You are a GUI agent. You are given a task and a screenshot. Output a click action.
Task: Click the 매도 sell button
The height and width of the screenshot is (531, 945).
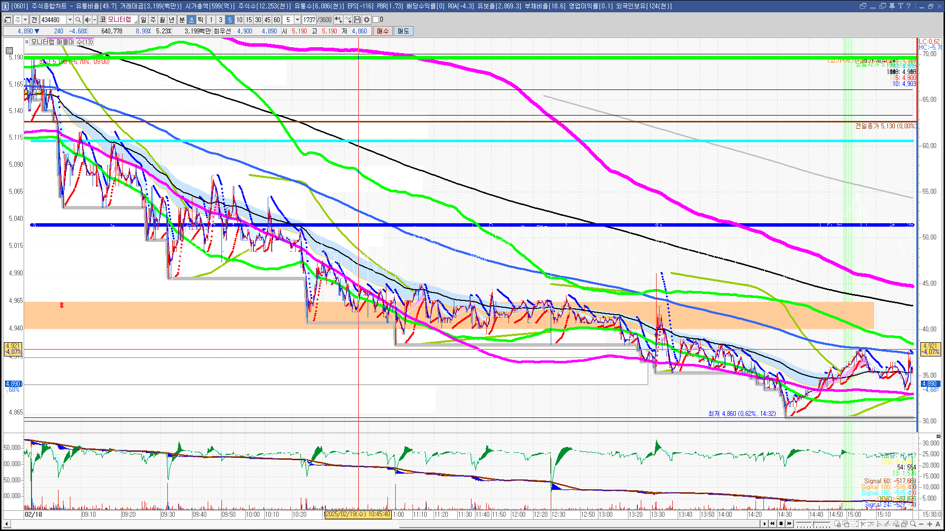404,31
